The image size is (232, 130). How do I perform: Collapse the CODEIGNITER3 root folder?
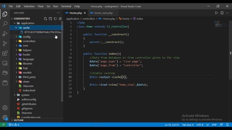(x=12, y=18)
